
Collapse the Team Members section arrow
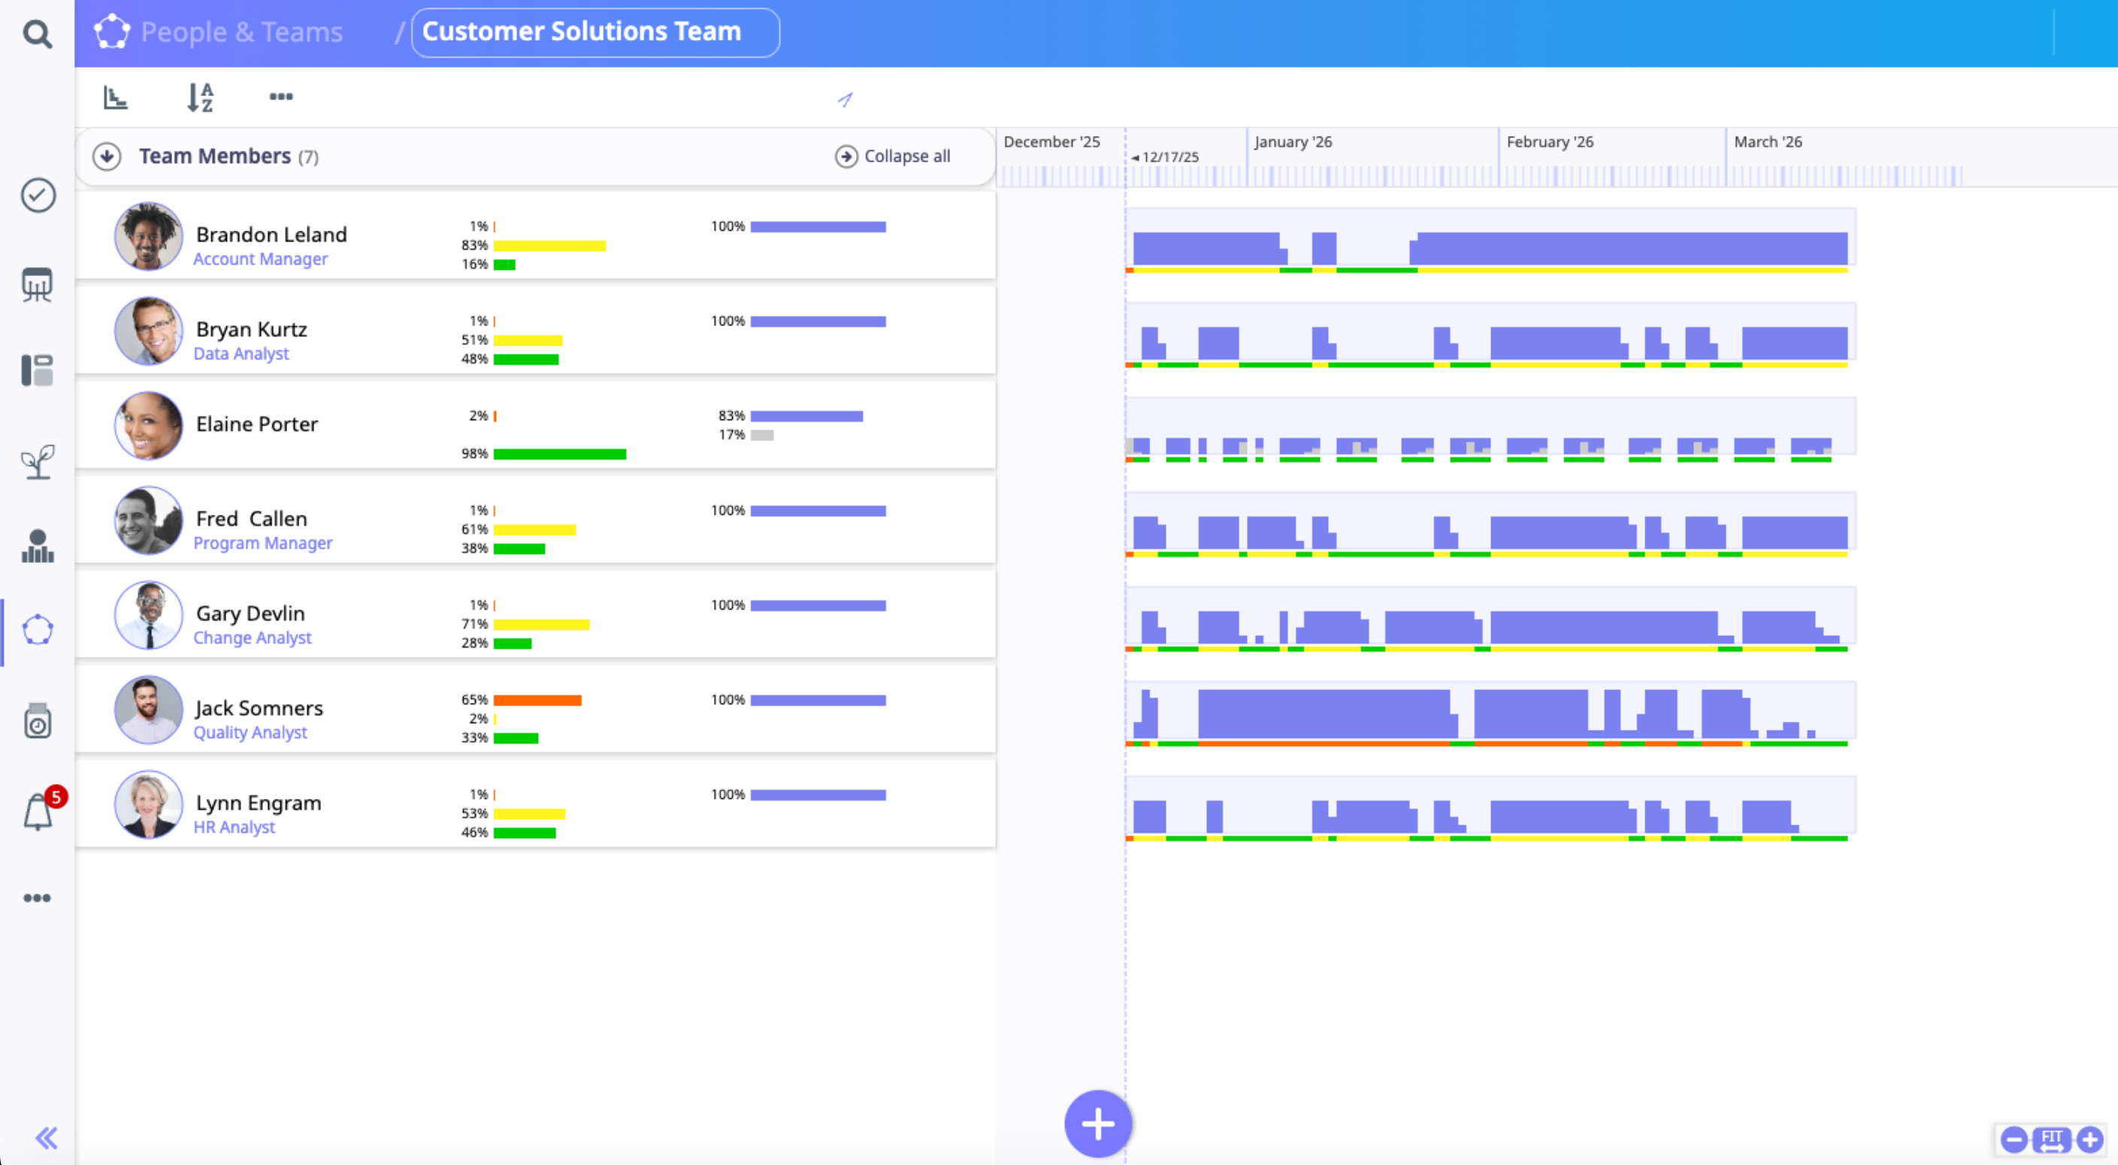click(107, 156)
